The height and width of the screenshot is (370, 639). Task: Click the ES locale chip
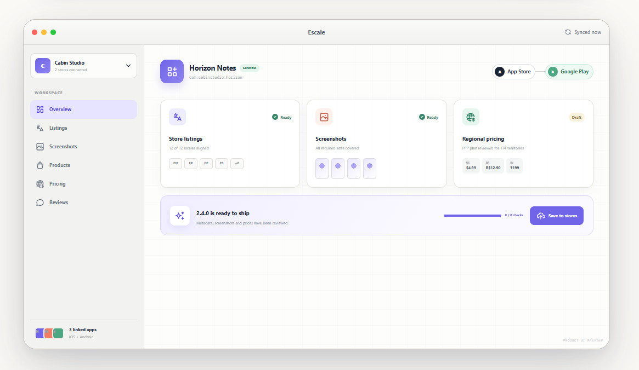(x=222, y=164)
